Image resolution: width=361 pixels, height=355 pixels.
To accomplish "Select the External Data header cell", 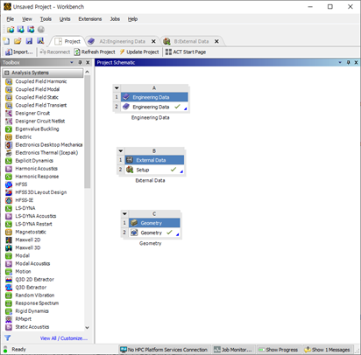I will click(x=154, y=160).
